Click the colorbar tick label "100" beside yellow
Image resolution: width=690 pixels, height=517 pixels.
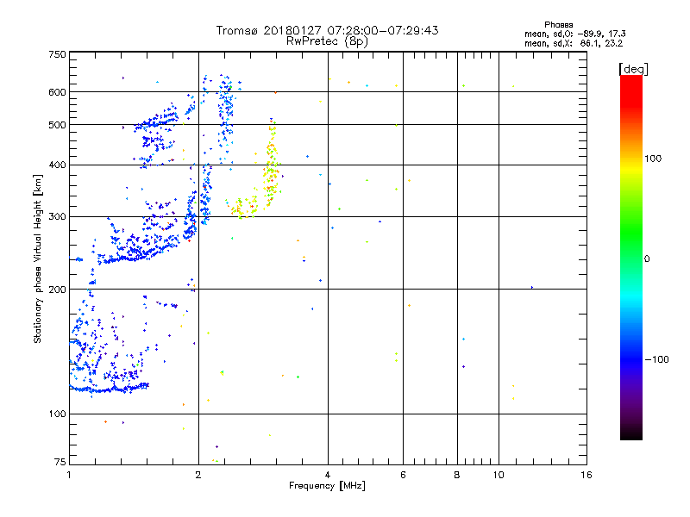tap(653, 159)
